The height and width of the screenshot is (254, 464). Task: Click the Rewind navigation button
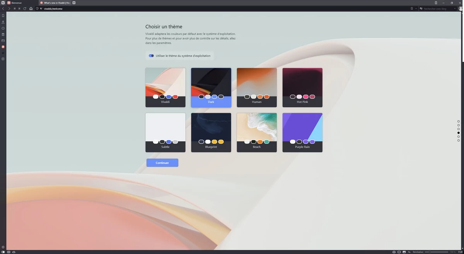(x=14, y=9)
